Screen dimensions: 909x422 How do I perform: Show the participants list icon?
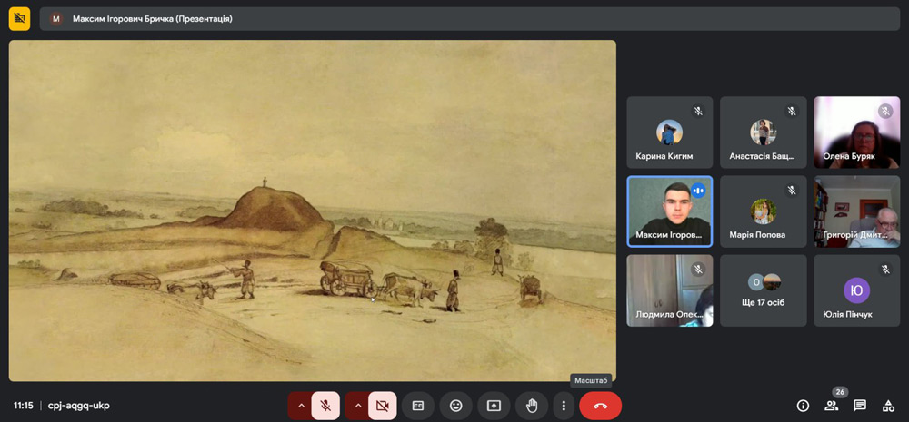click(831, 406)
